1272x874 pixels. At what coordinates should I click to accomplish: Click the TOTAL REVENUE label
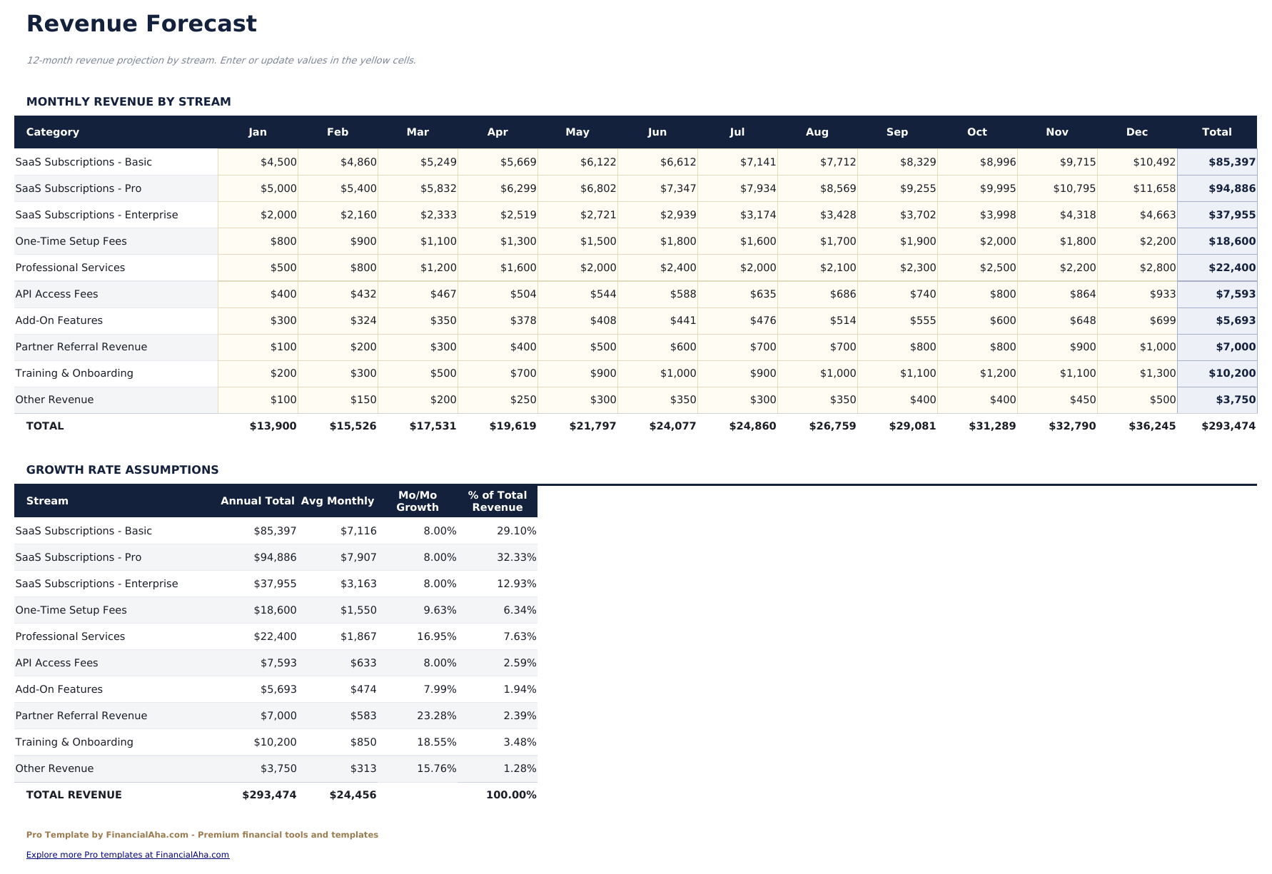coord(74,794)
